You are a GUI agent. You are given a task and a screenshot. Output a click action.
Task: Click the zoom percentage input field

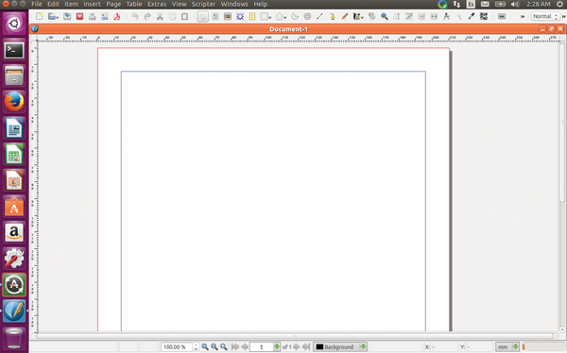(x=177, y=346)
